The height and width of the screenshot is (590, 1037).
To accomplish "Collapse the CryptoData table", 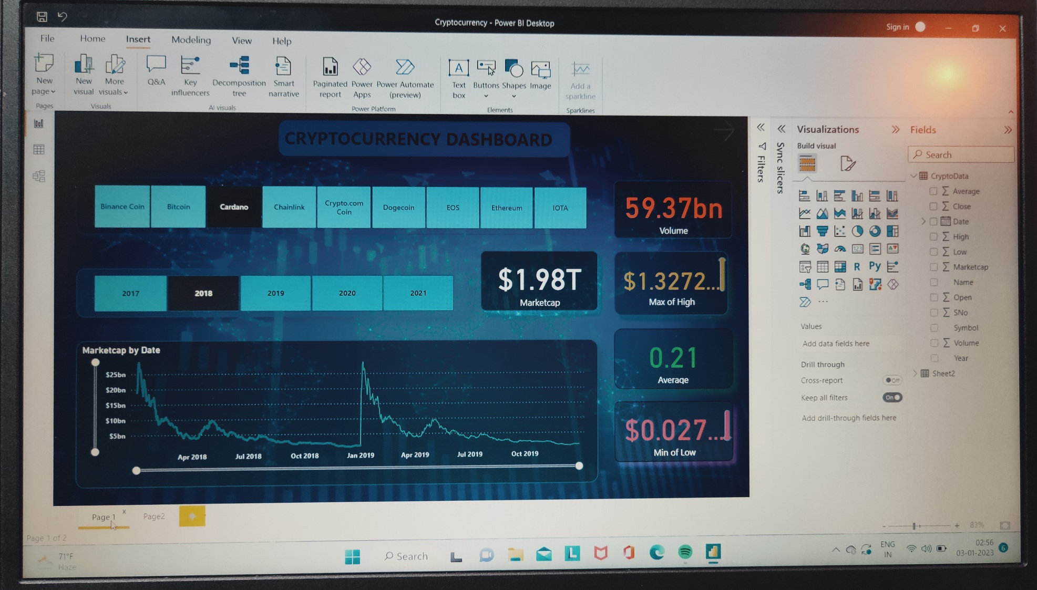I will (x=913, y=176).
